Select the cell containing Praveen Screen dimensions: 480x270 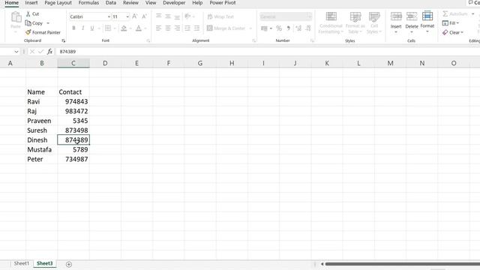42,121
